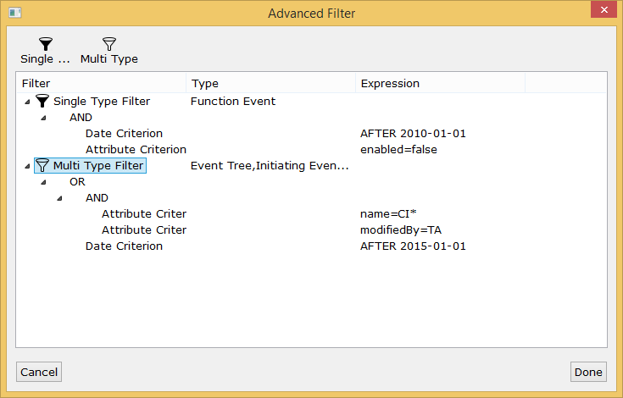Collapse the OR node

point(43,182)
